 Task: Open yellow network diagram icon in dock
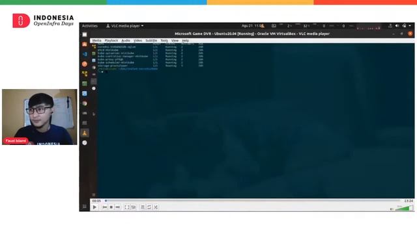click(85, 73)
